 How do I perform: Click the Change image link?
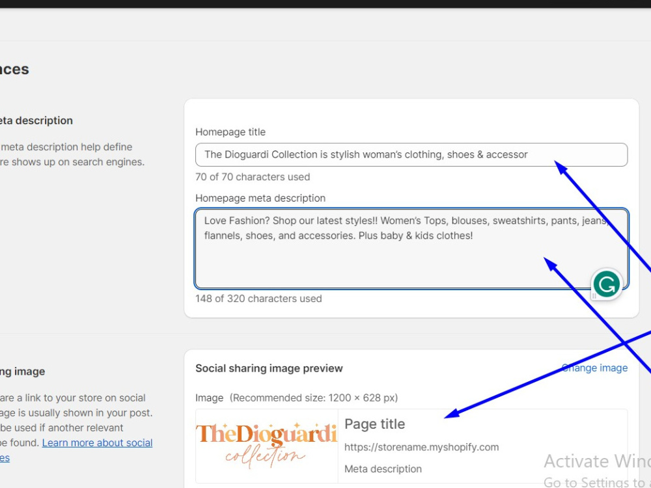click(x=594, y=368)
